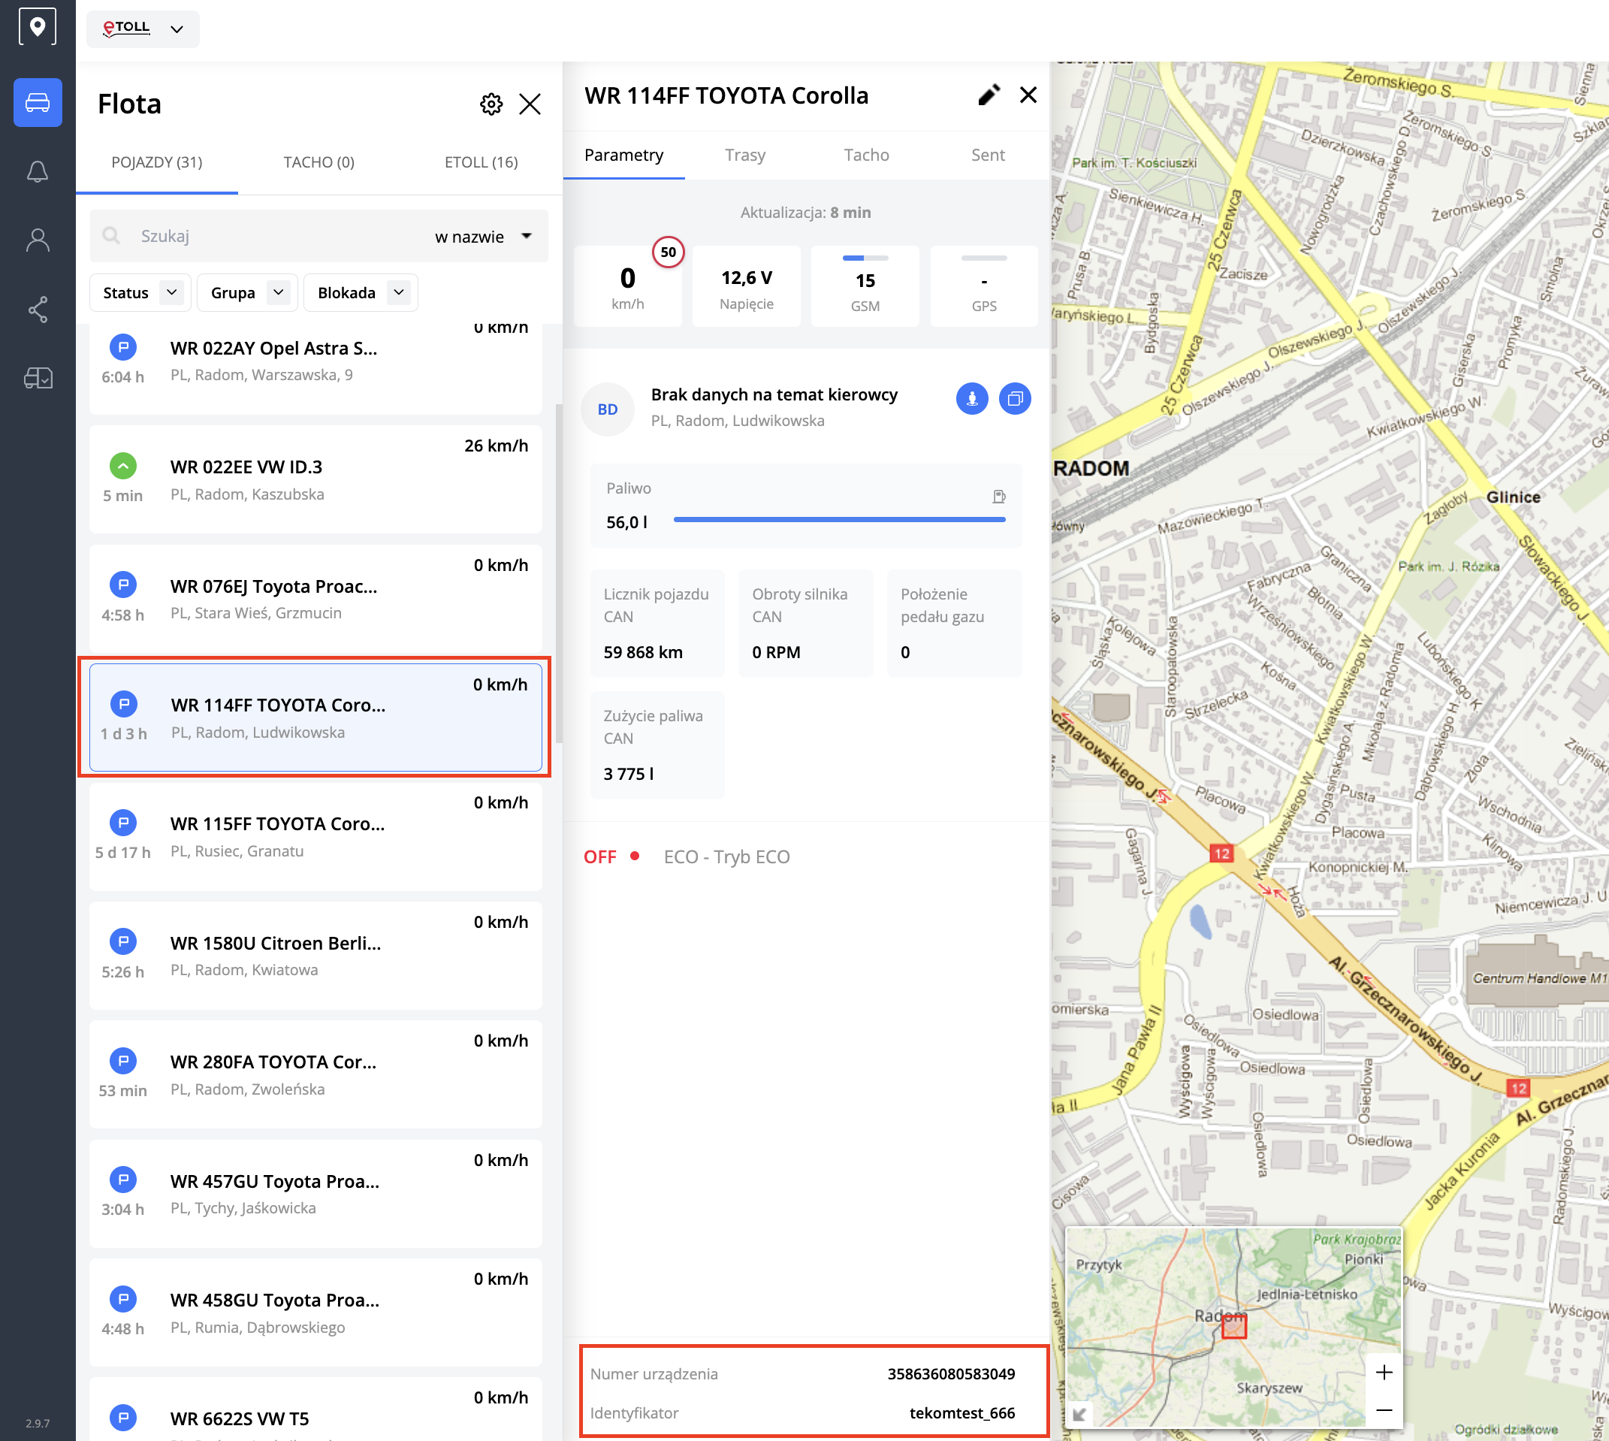This screenshot has height=1441, width=1609.
Task: Collapse the minimap with arrow icon
Action: [x=1079, y=1414]
